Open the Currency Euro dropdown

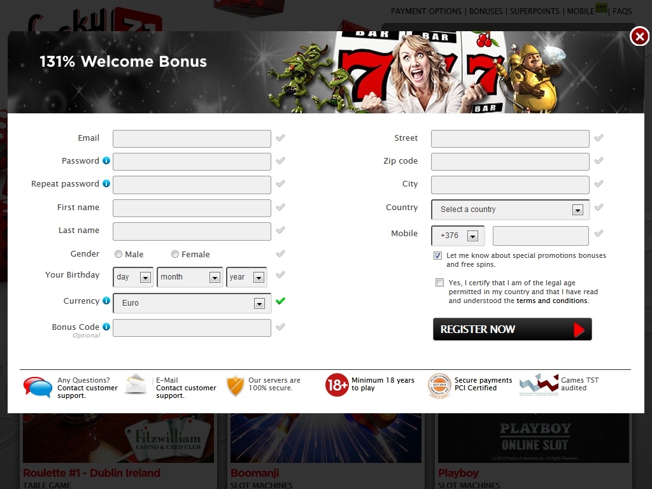(x=192, y=303)
